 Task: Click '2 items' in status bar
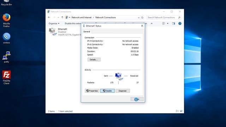pyautogui.click(x=51, y=111)
